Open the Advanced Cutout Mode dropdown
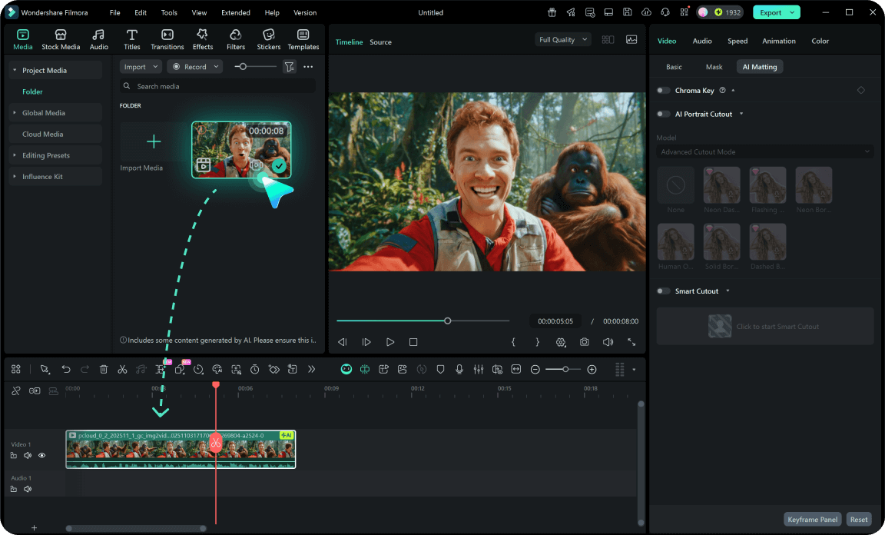Image resolution: width=885 pixels, height=535 pixels. pos(765,152)
